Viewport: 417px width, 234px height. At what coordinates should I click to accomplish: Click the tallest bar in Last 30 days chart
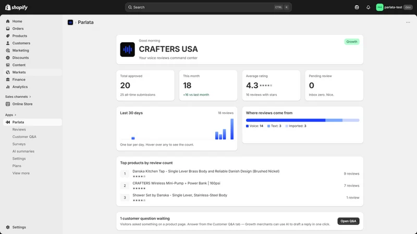tap(232, 129)
